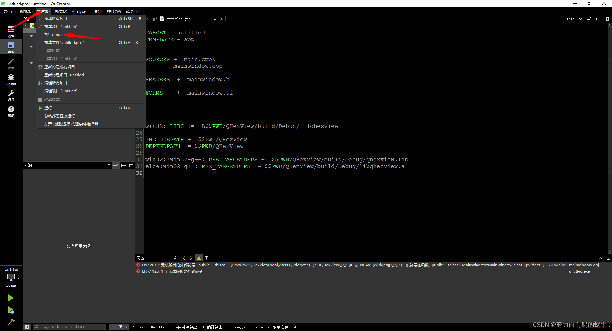The height and width of the screenshot is (331, 612).
Task: Close the issues output pane
Action: click(608, 258)
